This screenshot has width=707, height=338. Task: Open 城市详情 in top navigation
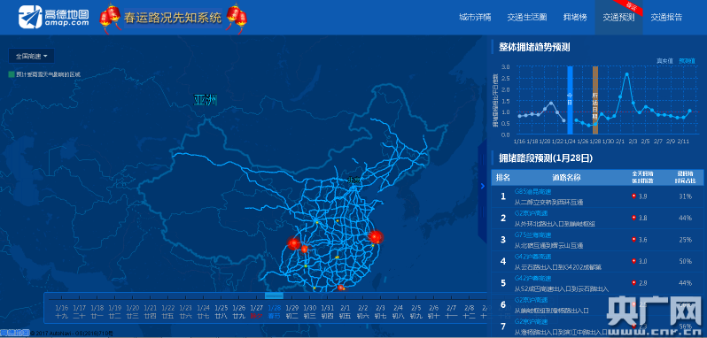point(475,18)
